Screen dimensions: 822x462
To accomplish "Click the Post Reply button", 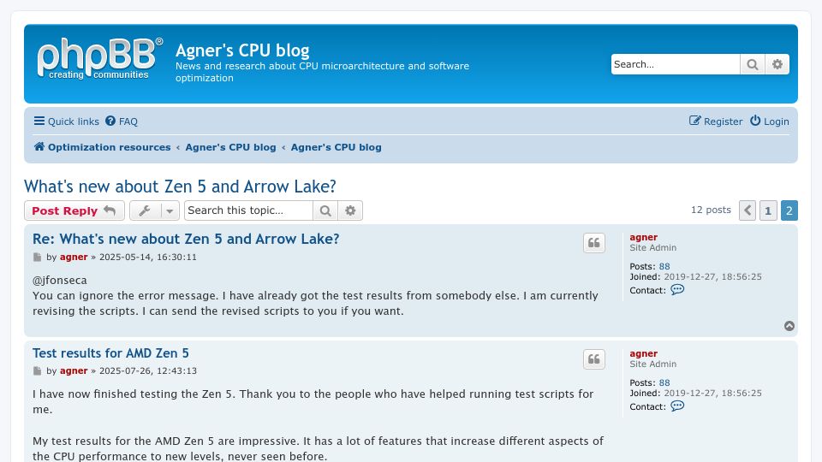I will pyautogui.click(x=74, y=210).
